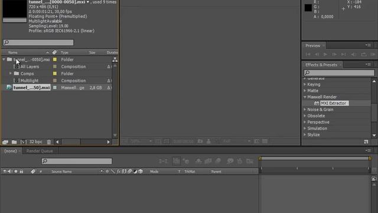
Task: Select the (none) timeline tab
Action: click(x=11, y=151)
